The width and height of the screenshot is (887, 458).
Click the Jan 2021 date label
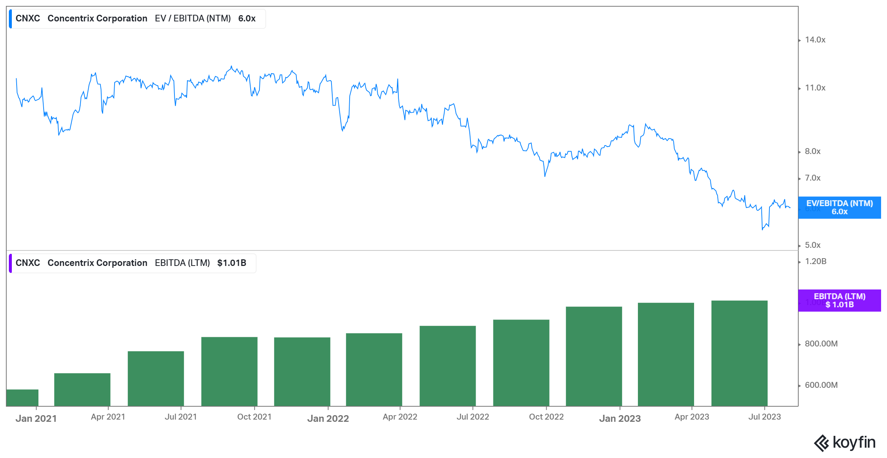(x=36, y=418)
